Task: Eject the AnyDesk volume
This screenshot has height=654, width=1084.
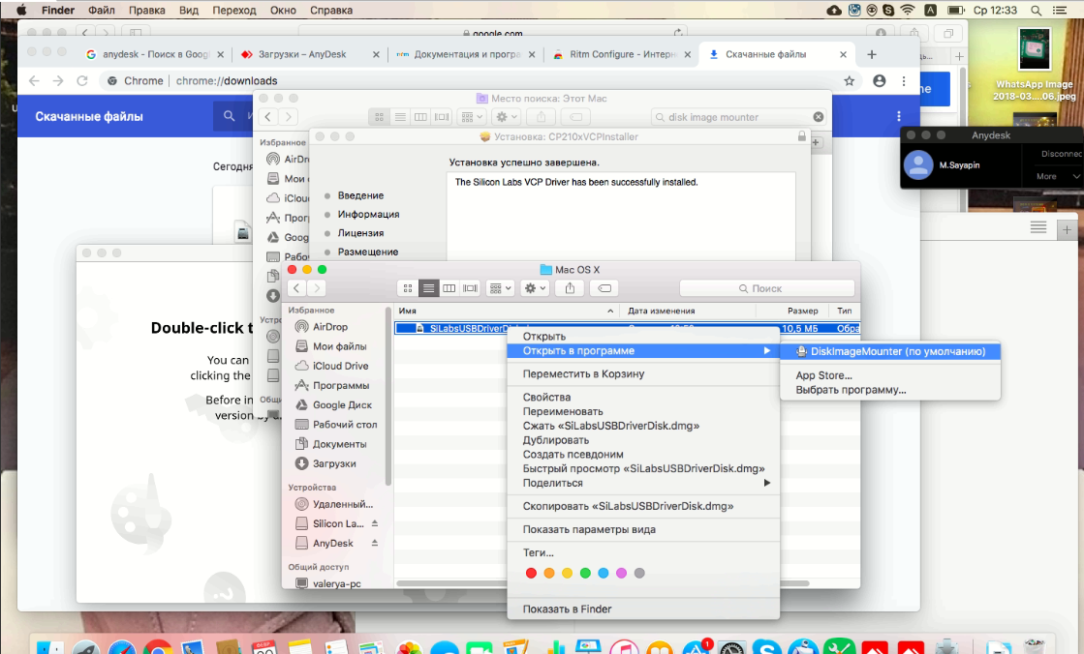Action: (x=375, y=543)
